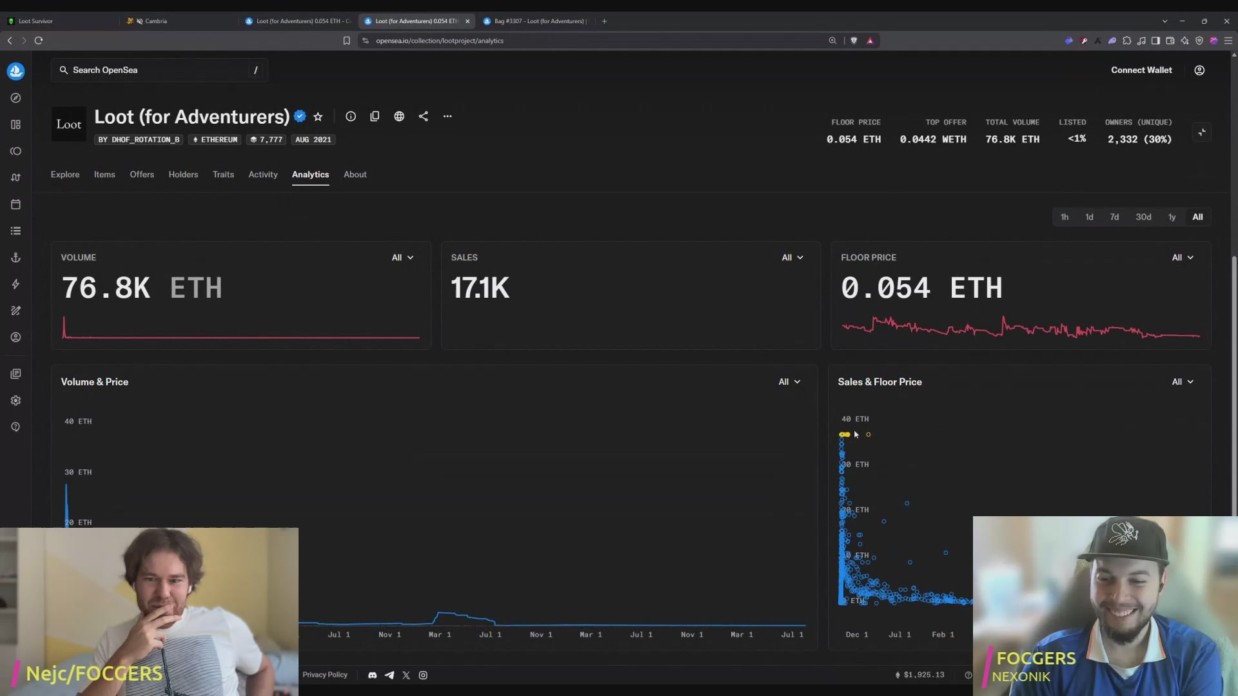1238x696 pixels.
Task: Open the Offers tab
Action: 142,175
